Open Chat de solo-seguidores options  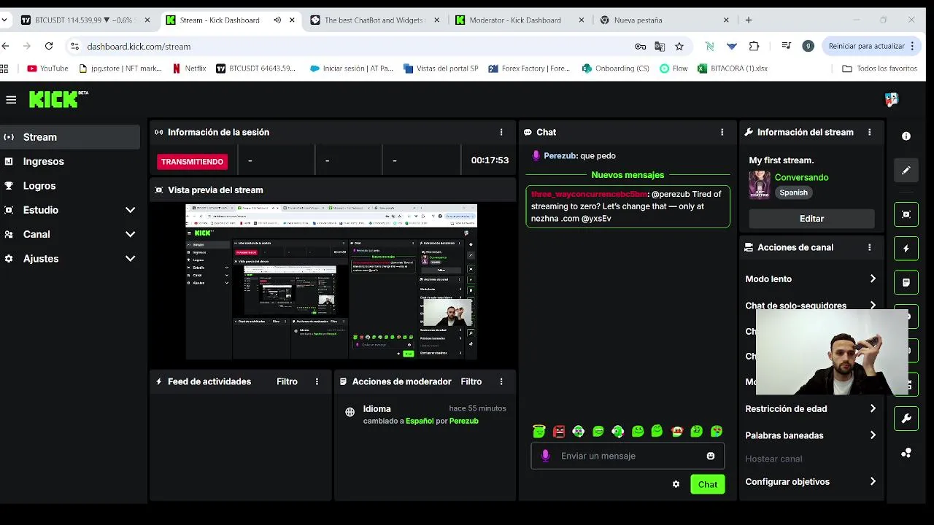pyautogui.click(x=811, y=306)
